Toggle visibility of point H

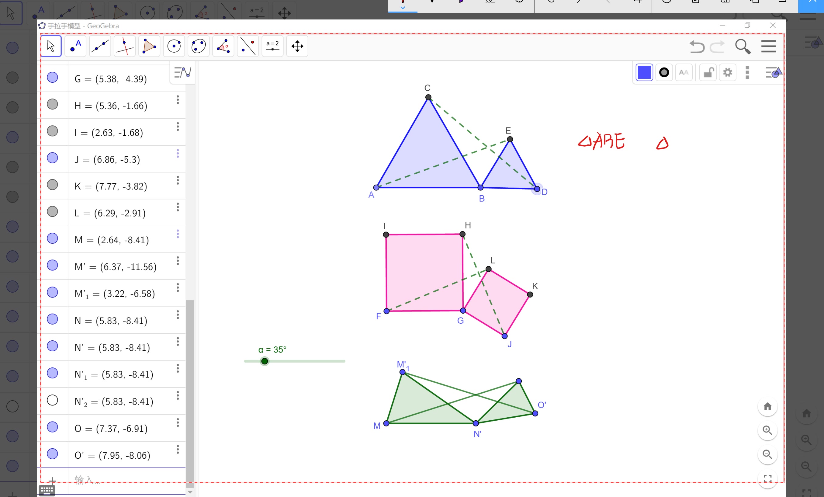(x=52, y=104)
